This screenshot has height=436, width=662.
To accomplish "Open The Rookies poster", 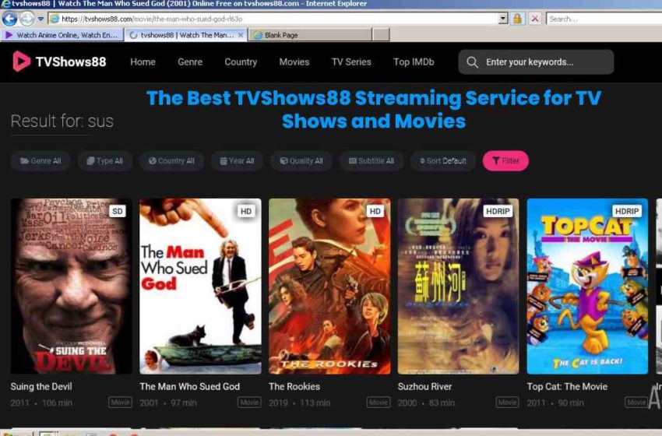I will (x=329, y=287).
